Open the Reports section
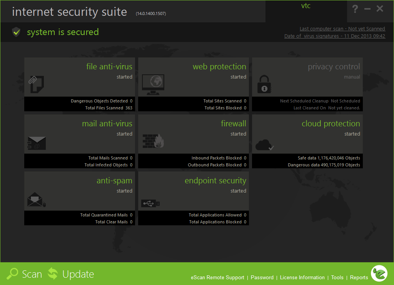The height and width of the screenshot is (285, 394). click(x=359, y=278)
